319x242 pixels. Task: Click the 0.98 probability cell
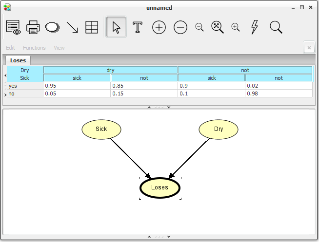coord(279,93)
